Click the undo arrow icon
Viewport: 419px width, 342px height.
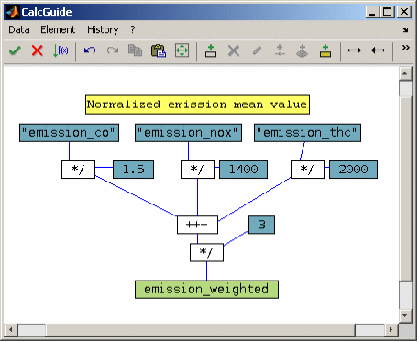click(x=90, y=50)
